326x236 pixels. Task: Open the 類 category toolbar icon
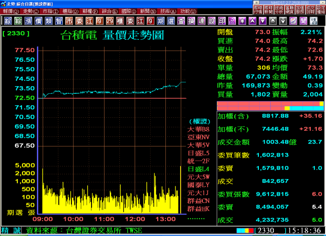[x=48, y=21]
